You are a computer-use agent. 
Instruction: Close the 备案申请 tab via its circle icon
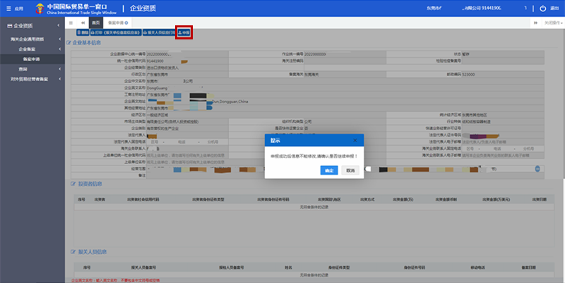(126, 23)
